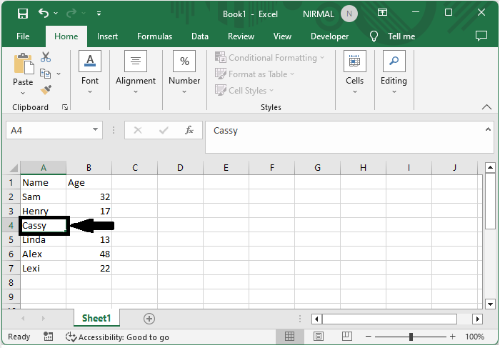
Task: Open Accessibility: Good to go checker
Action: coord(117,337)
